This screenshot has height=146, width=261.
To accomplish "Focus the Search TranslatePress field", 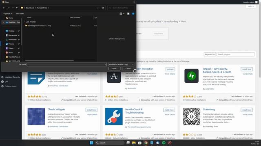I will pyautogui.click(x=121, y=8).
